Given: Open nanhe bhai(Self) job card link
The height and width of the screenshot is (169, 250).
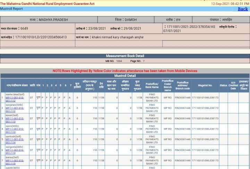Looking at the screenshot, I should [15, 99].
